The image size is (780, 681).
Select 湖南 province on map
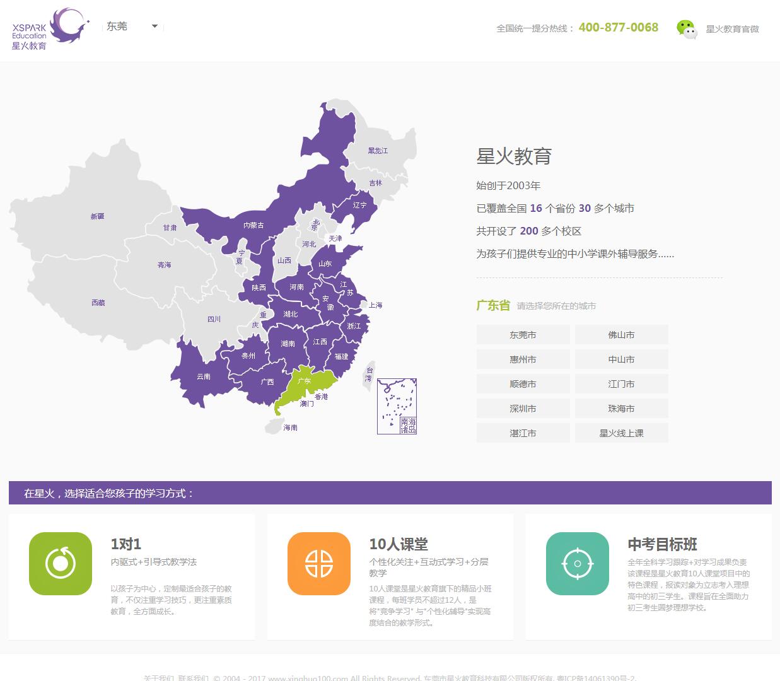(288, 344)
